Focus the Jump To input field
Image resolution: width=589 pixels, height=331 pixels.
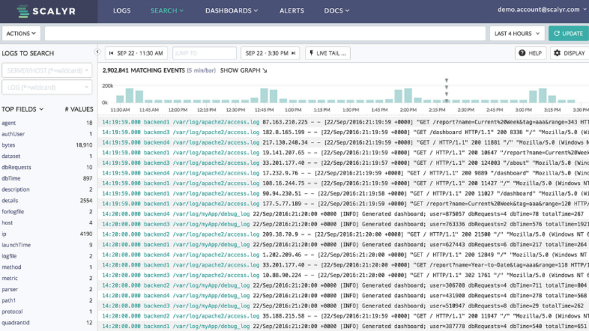(204, 53)
